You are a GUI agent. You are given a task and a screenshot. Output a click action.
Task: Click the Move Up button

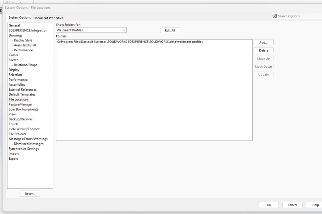264,59
